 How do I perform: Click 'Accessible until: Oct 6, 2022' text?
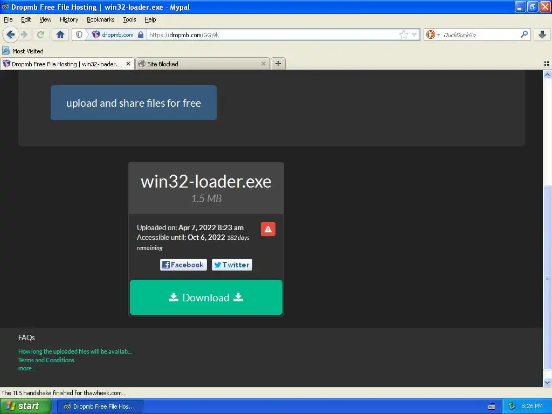(x=181, y=237)
